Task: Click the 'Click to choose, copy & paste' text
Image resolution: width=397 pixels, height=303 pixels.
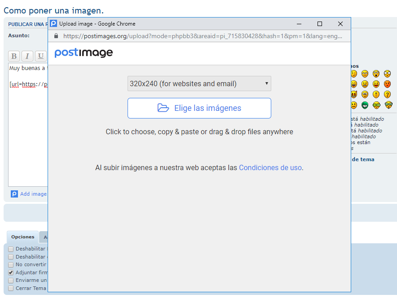Action: click(199, 132)
